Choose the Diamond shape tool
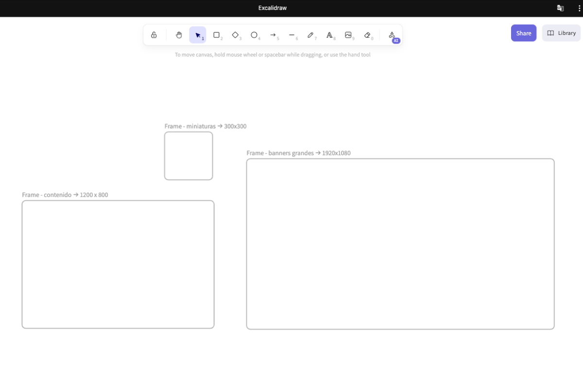 point(235,35)
